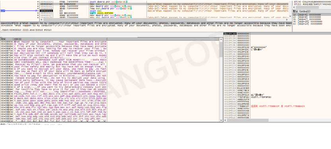Select stack entry ntdll.77DF9F80
This screenshot has width=331, height=149.
click(x=261, y=97)
